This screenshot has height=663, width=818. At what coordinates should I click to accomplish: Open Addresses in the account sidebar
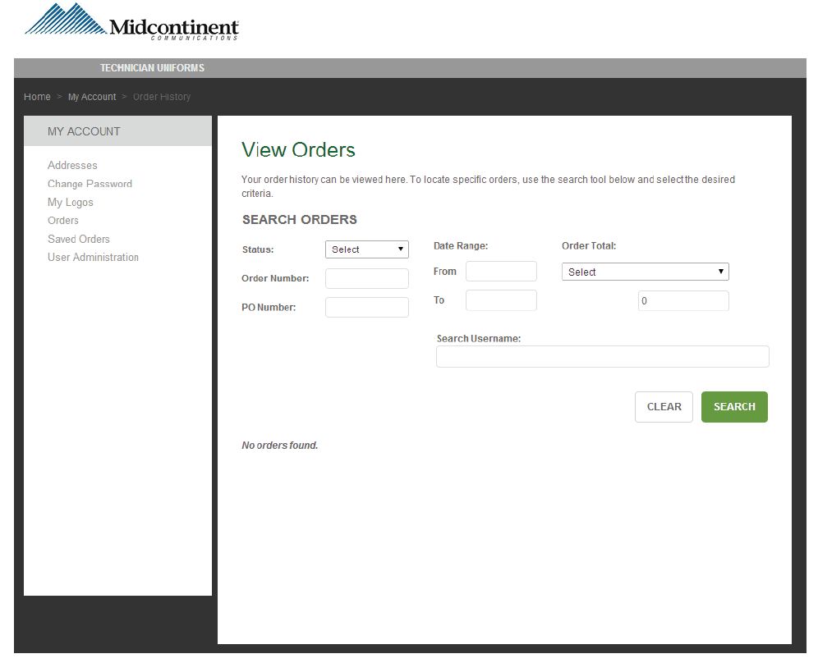coord(72,166)
